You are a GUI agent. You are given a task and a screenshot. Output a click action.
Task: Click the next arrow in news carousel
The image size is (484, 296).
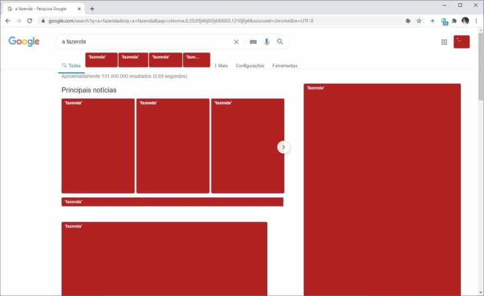(x=283, y=147)
